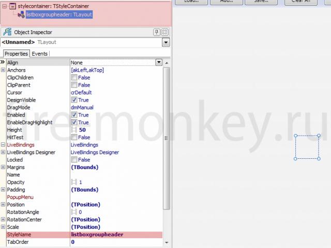Uncheck the EnableDragHighlight checkbox

74,122
